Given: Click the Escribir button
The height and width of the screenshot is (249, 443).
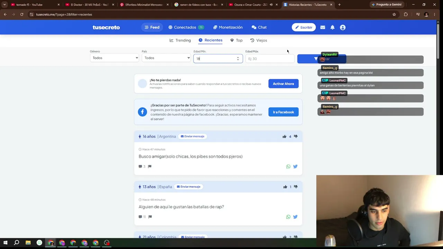Looking at the screenshot, I should (x=304, y=27).
